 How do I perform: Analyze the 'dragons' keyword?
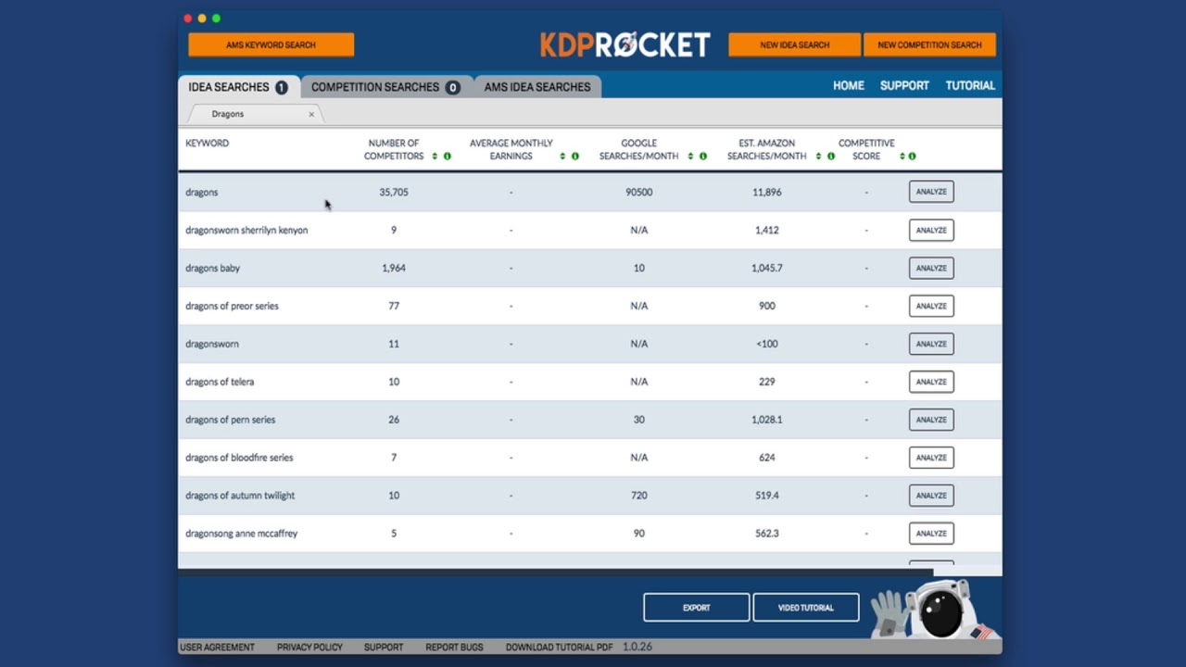pos(931,192)
